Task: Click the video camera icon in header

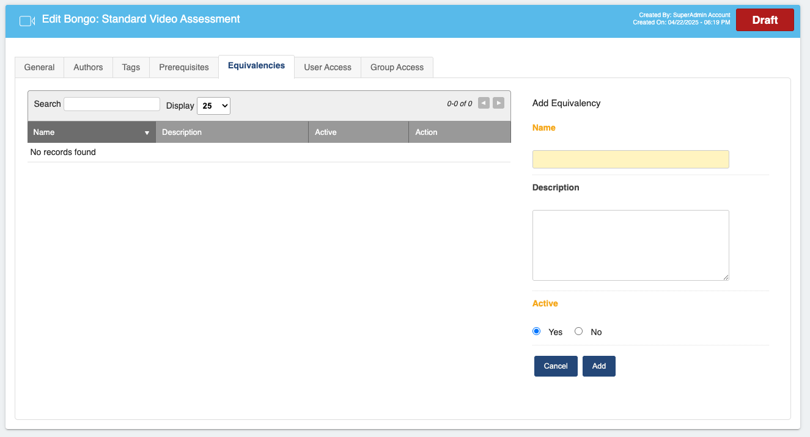Action: pyautogui.click(x=27, y=21)
